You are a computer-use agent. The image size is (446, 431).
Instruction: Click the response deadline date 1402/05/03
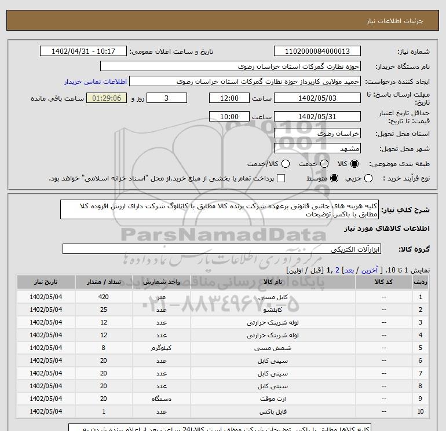click(x=317, y=98)
